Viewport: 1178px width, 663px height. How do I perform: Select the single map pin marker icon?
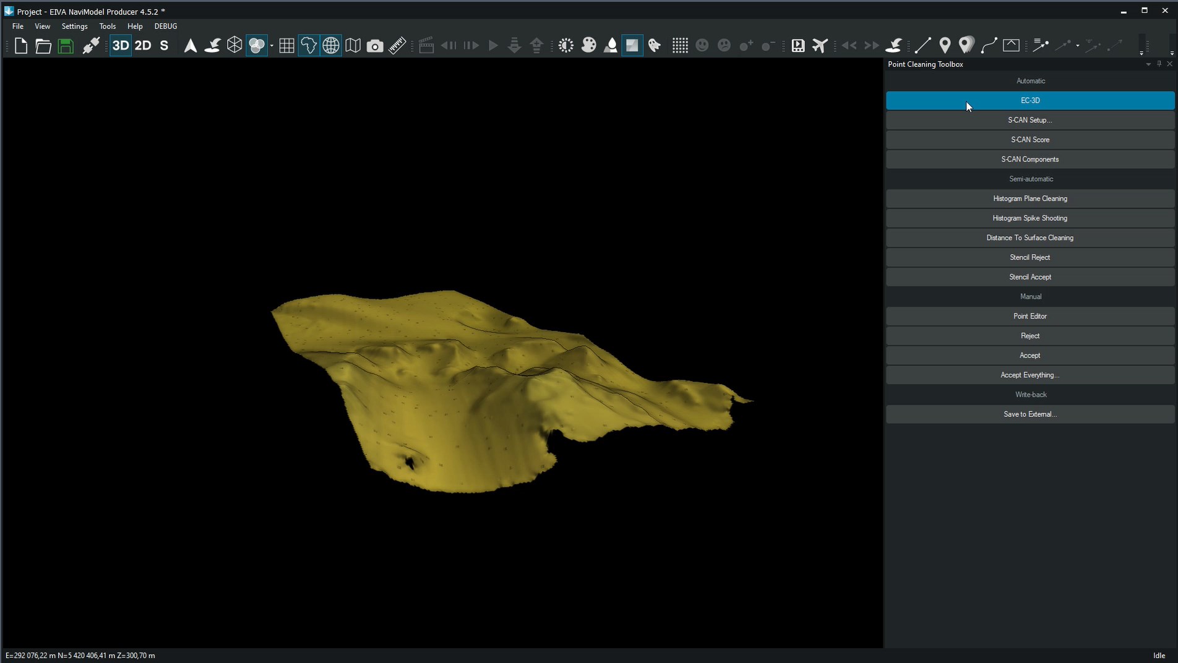(945, 45)
